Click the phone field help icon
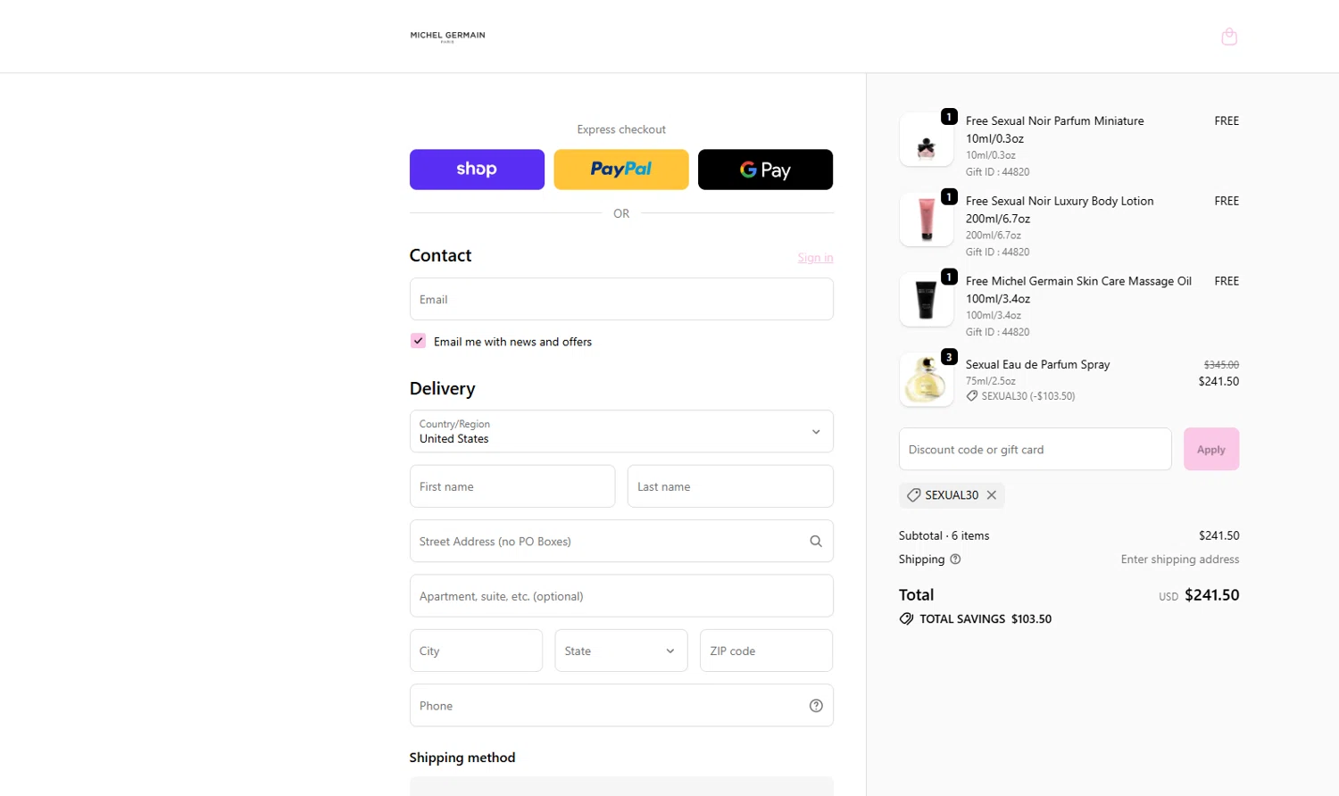 coord(815,706)
